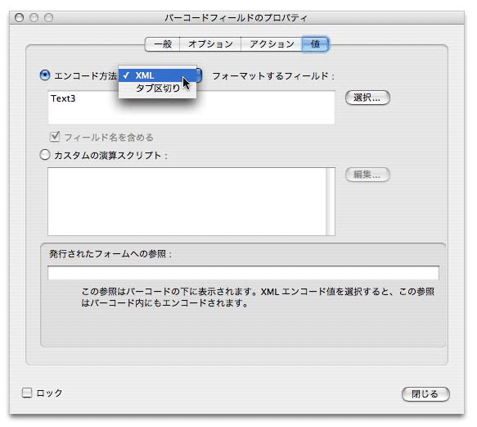
Task: Click the 発行されたフォームへの参照 input field
Action: 243,273
